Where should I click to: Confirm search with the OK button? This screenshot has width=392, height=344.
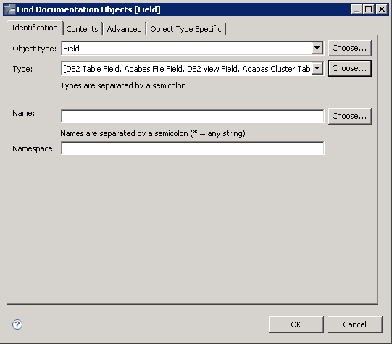[296, 324]
